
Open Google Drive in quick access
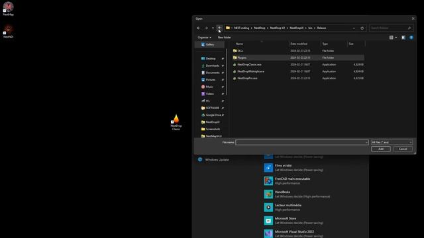coord(213,115)
